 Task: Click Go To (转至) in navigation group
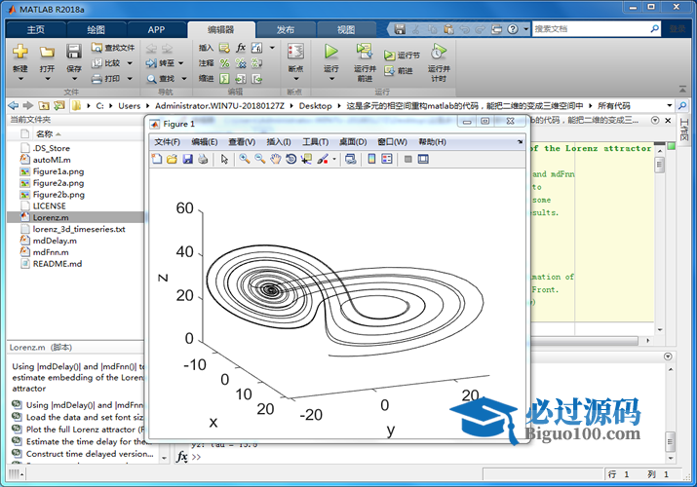click(161, 63)
